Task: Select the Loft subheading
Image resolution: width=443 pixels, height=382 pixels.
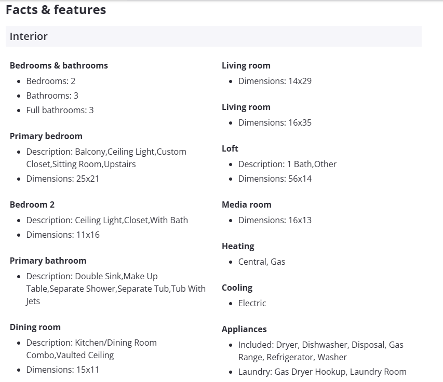Action: [230, 148]
